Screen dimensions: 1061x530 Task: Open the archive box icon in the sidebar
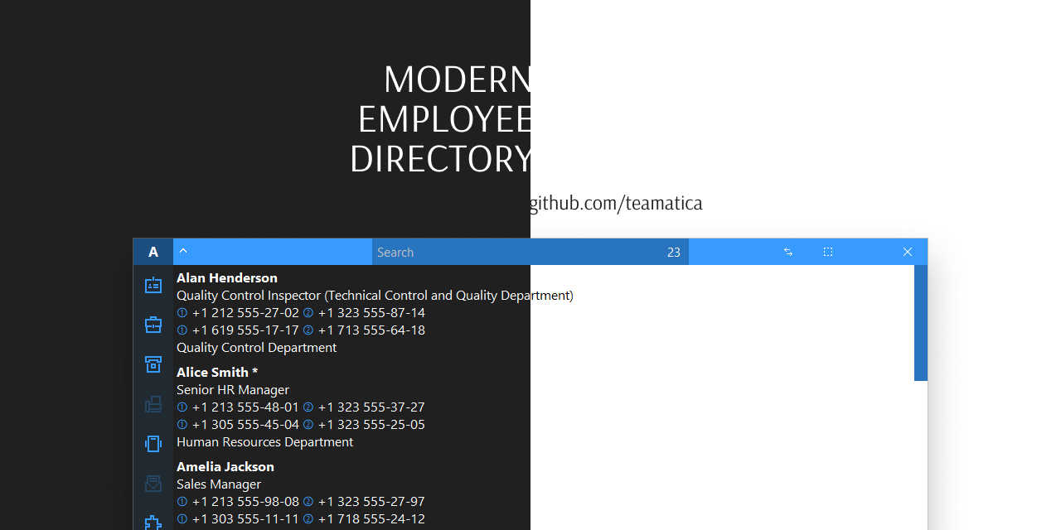click(153, 364)
